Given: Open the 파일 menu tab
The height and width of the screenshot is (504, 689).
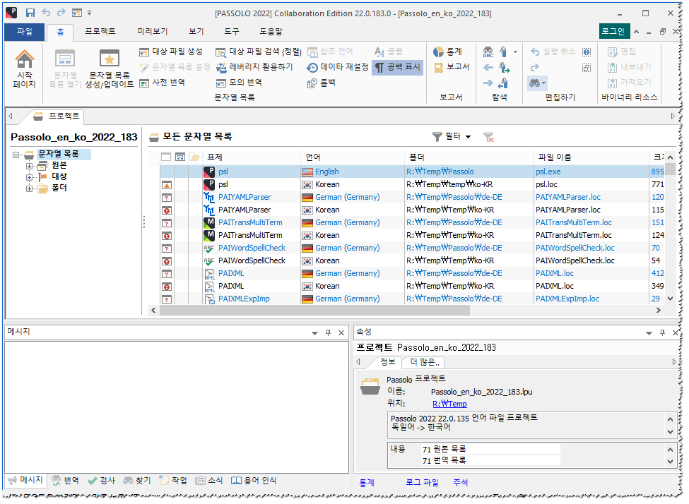Looking at the screenshot, I should coord(25,32).
